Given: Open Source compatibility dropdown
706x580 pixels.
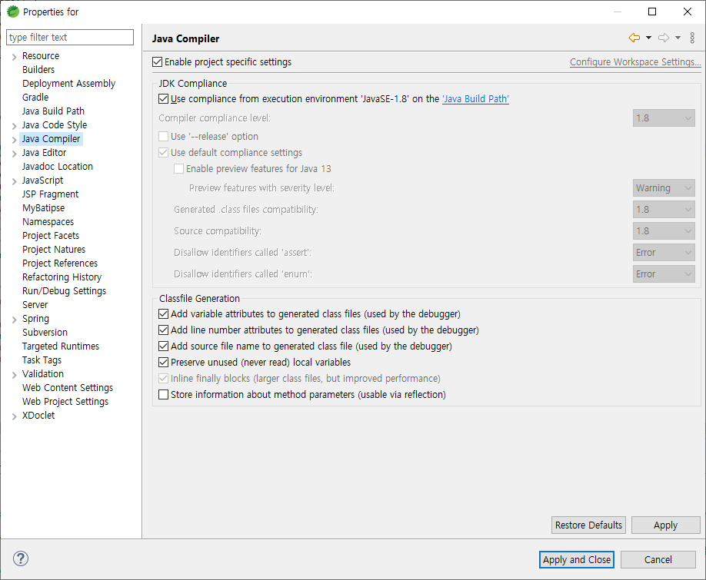Looking at the screenshot, I should coord(664,231).
